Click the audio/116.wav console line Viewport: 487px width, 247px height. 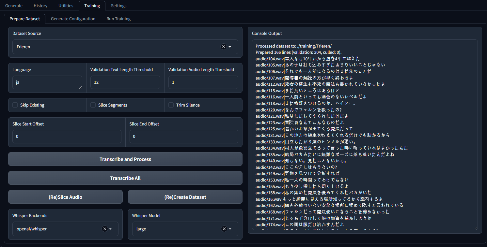coord(311,97)
